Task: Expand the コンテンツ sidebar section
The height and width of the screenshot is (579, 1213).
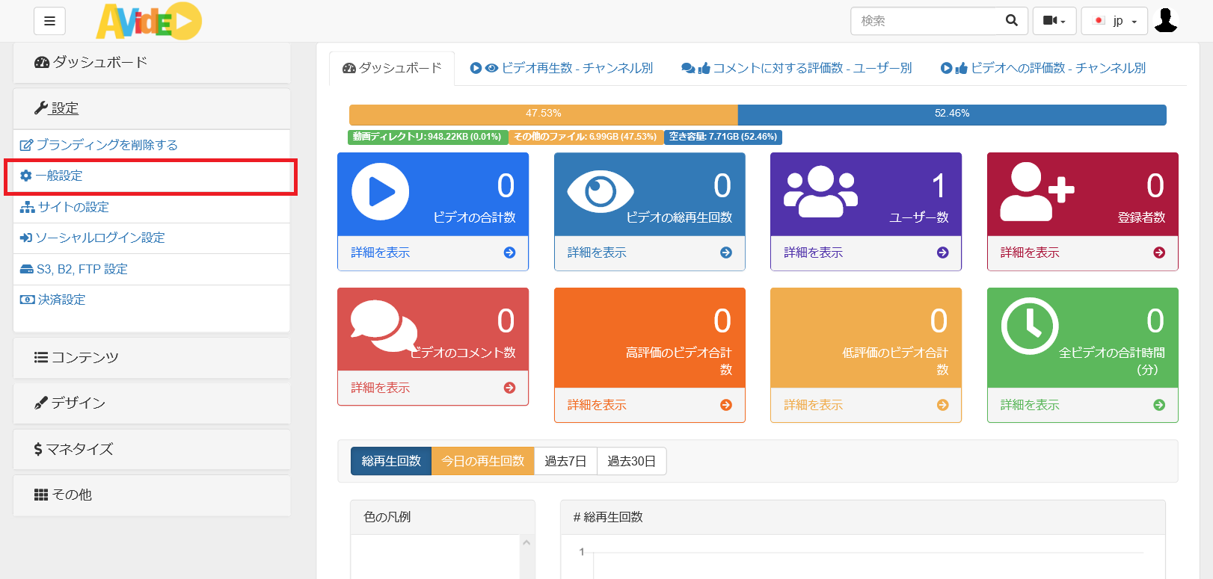Action: [152, 358]
